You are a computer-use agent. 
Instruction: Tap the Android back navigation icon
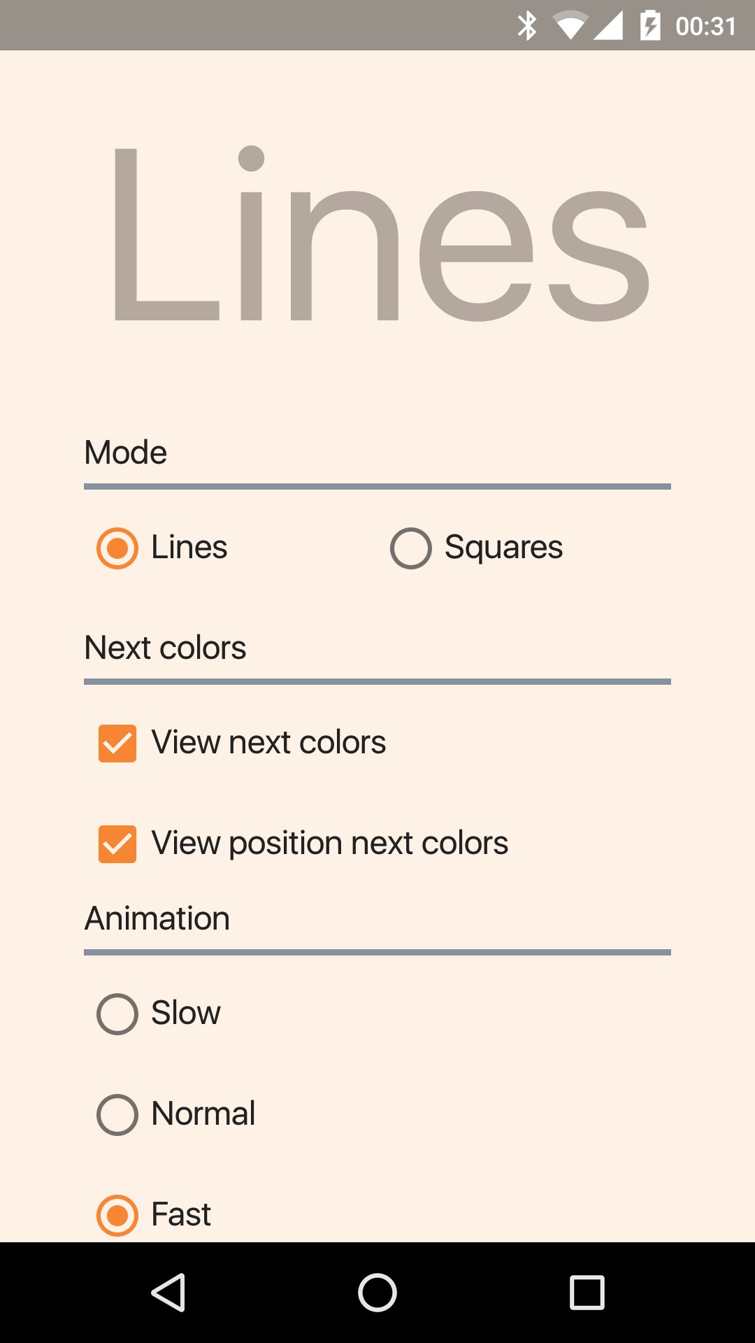(168, 1292)
